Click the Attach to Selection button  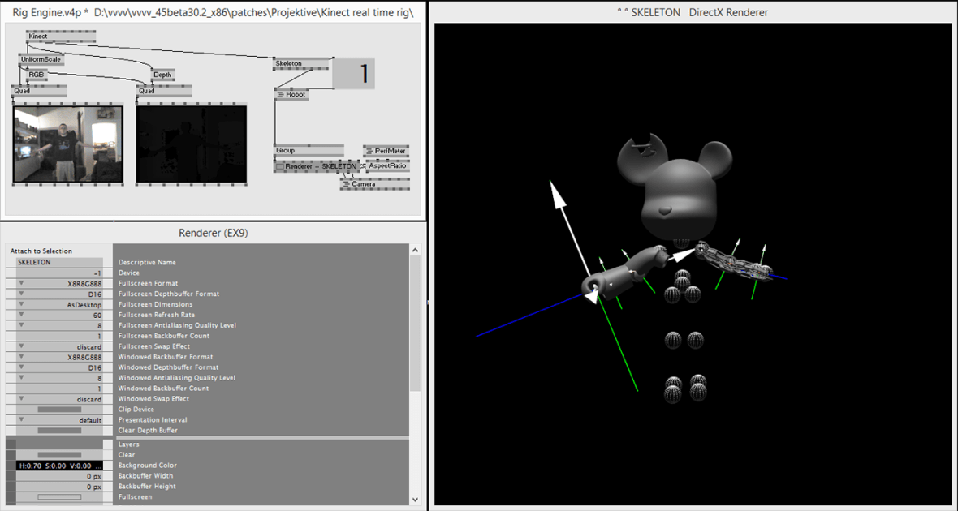41,251
